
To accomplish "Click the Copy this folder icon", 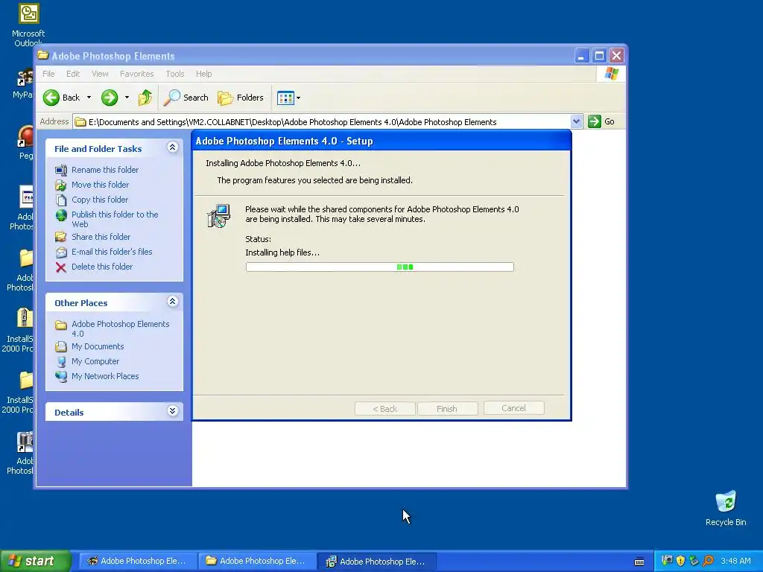I will [x=61, y=200].
